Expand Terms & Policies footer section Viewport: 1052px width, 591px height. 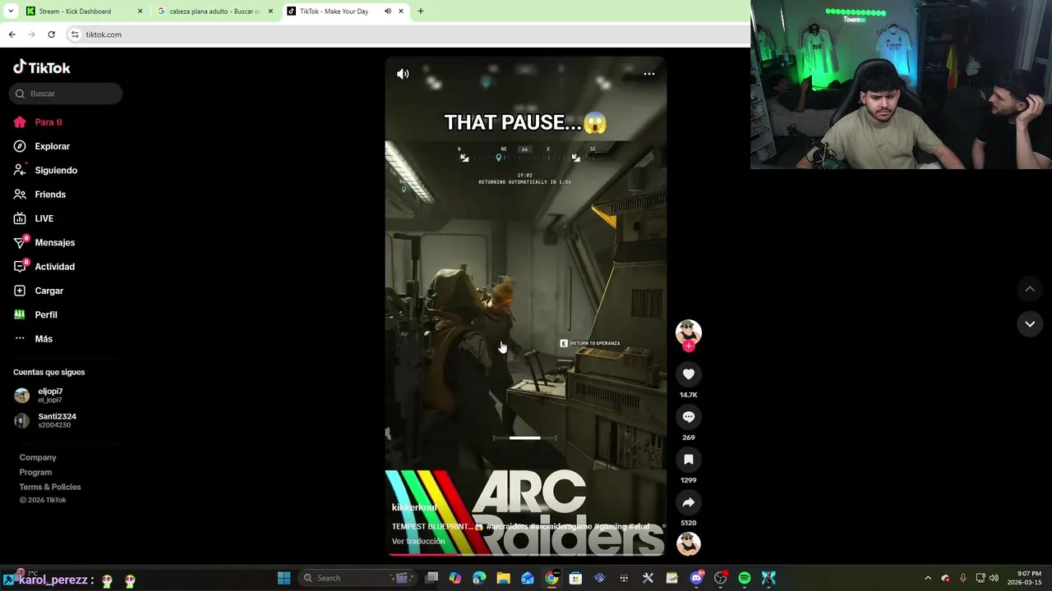pos(50,487)
